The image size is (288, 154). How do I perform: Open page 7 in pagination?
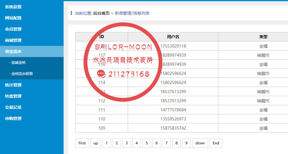click(166, 143)
